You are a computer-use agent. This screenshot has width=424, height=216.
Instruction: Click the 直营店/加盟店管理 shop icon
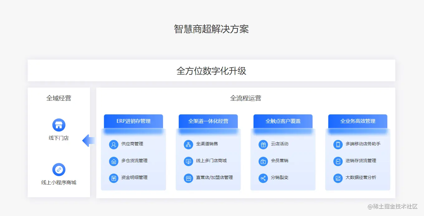click(x=188, y=178)
